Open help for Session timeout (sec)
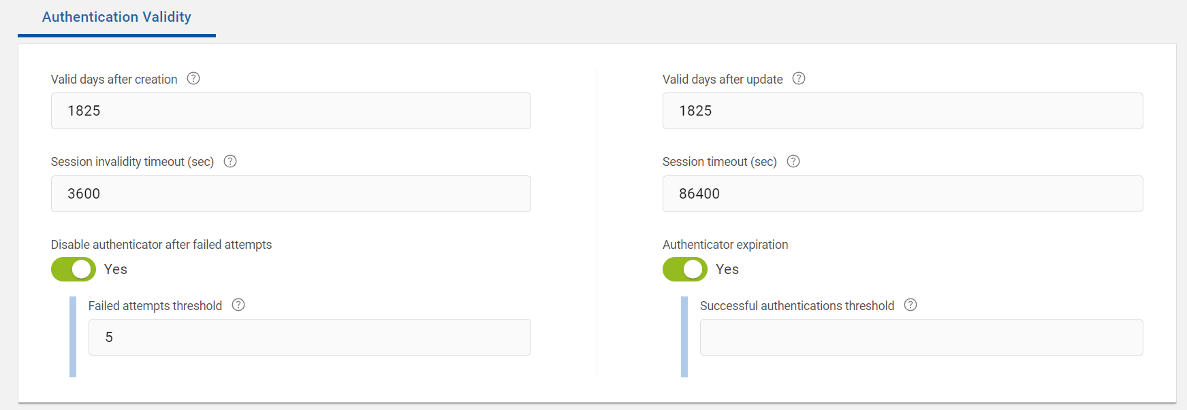The height and width of the screenshot is (410, 1187). pos(793,162)
